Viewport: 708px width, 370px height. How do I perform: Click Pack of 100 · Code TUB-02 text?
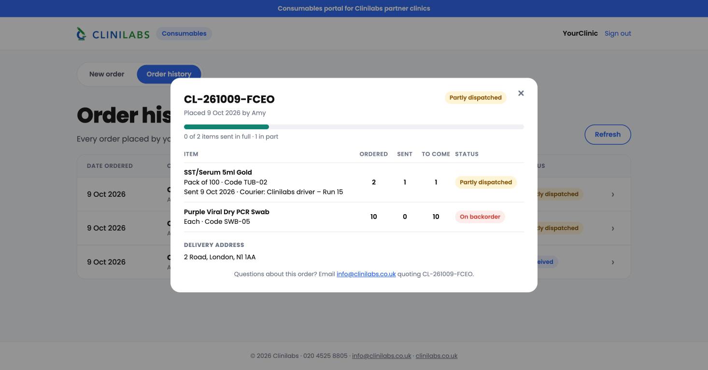[x=226, y=182]
